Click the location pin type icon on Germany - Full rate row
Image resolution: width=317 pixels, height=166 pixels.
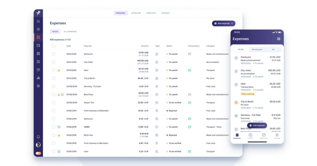(157, 86)
